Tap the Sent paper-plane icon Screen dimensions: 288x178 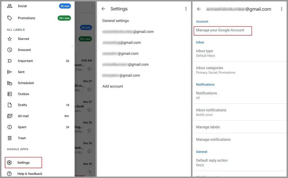coord(10,72)
